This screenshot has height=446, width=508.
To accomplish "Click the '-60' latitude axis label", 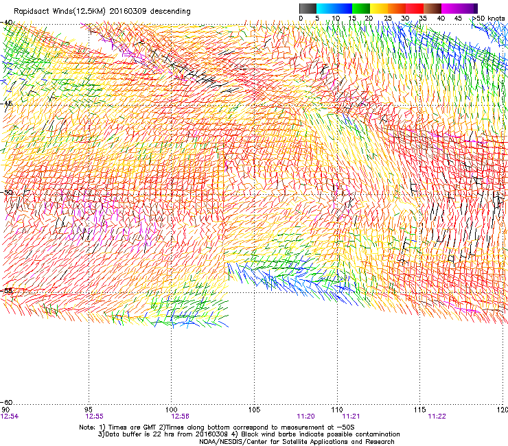I will 6,402.
